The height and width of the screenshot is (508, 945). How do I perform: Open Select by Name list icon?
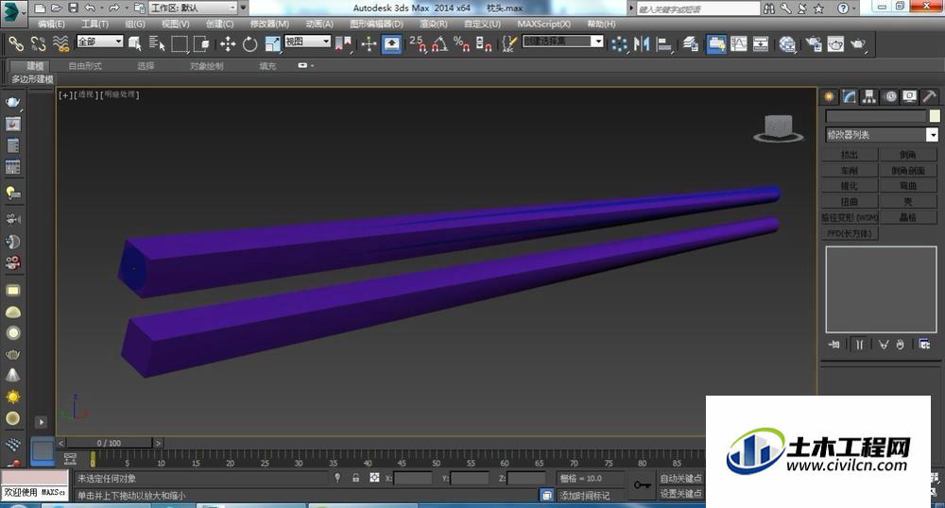point(157,43)
